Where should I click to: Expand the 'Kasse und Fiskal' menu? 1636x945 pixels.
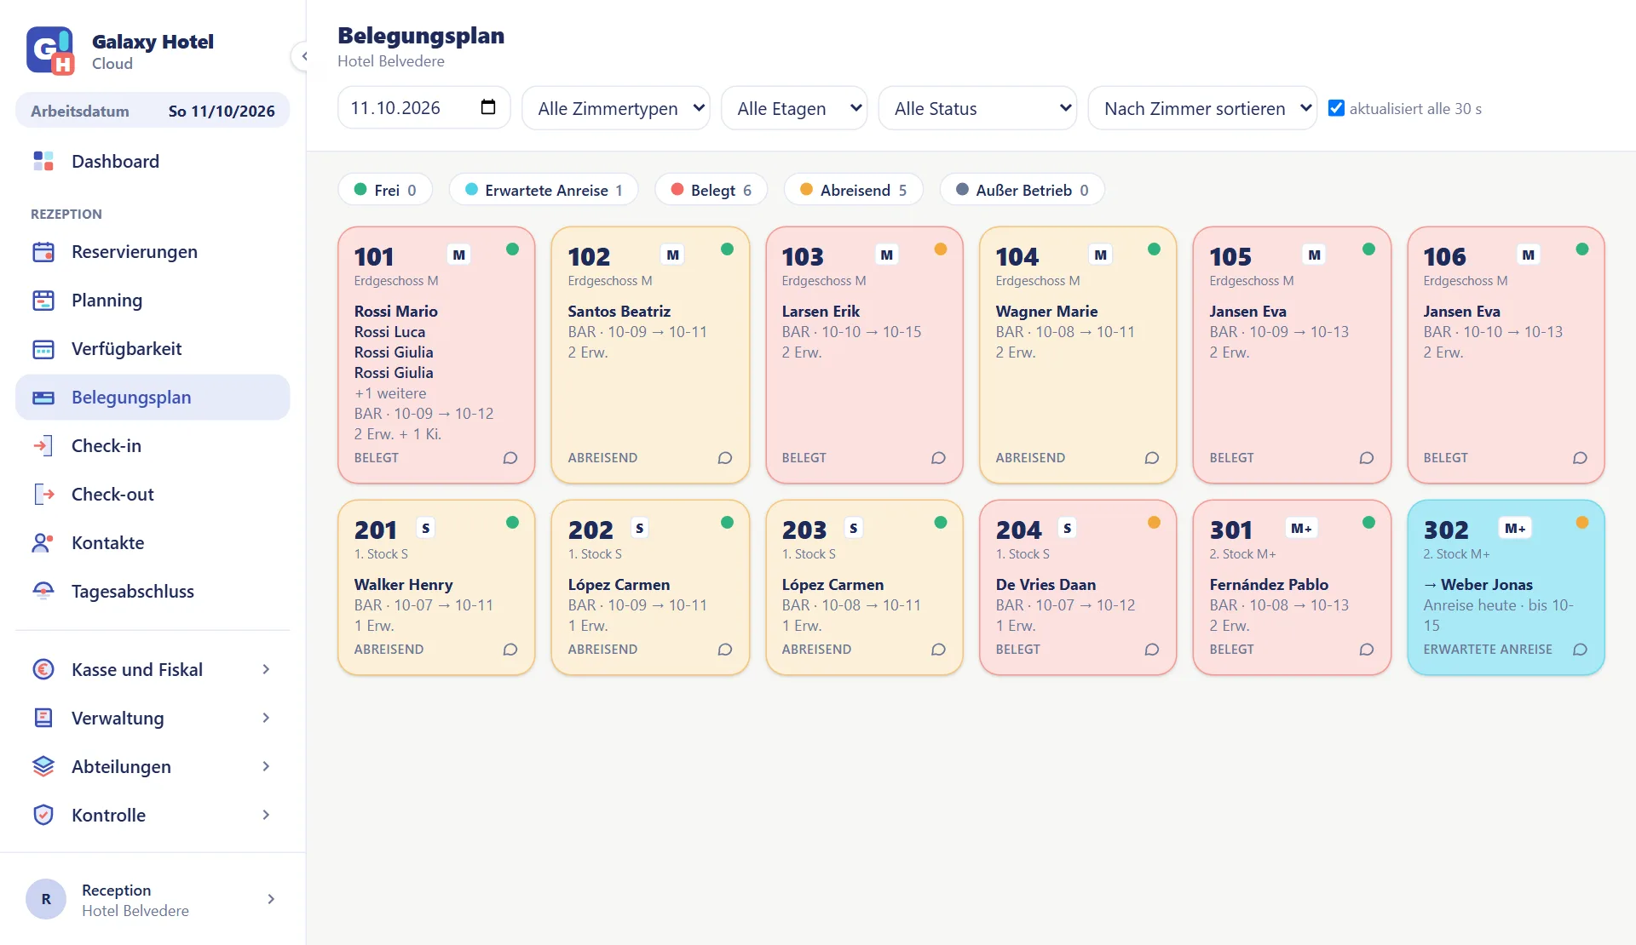[x=153, y=670]
